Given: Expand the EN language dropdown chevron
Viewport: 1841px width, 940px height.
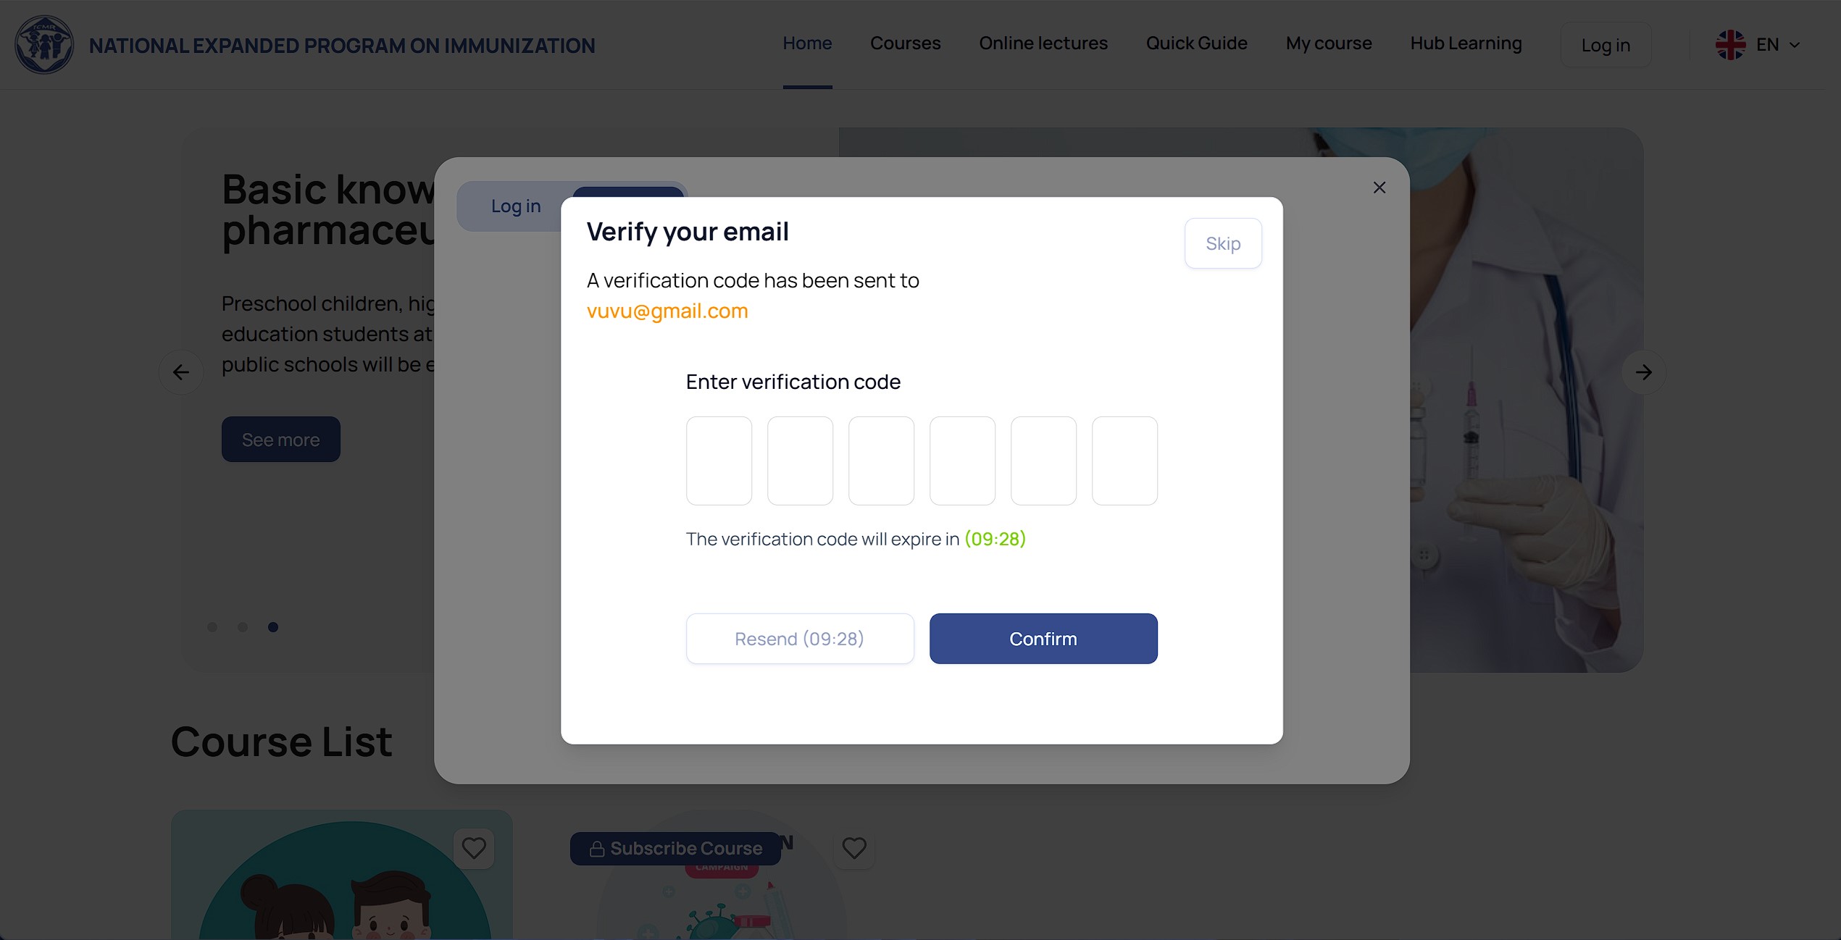Looking at the screenshot, I should (x=1795, y=45).
